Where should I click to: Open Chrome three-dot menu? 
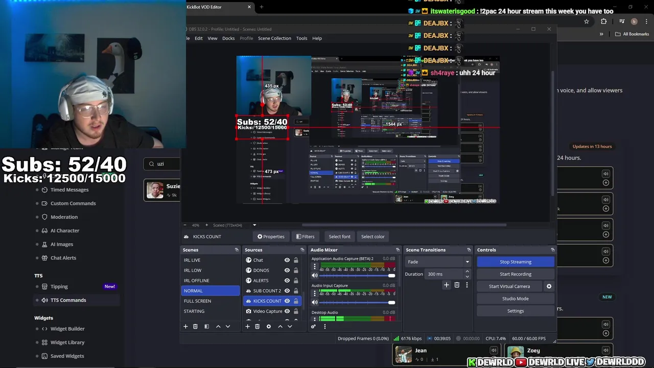click(646, 21)
